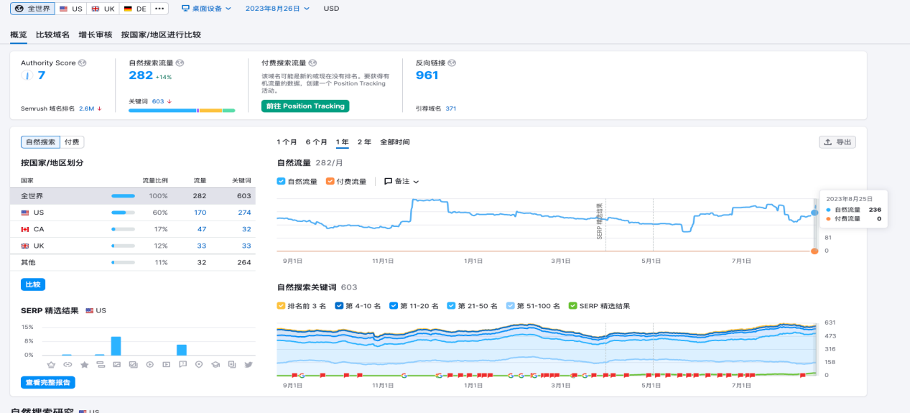
Task: Click the location pin local pack icon
Action: 199,365
